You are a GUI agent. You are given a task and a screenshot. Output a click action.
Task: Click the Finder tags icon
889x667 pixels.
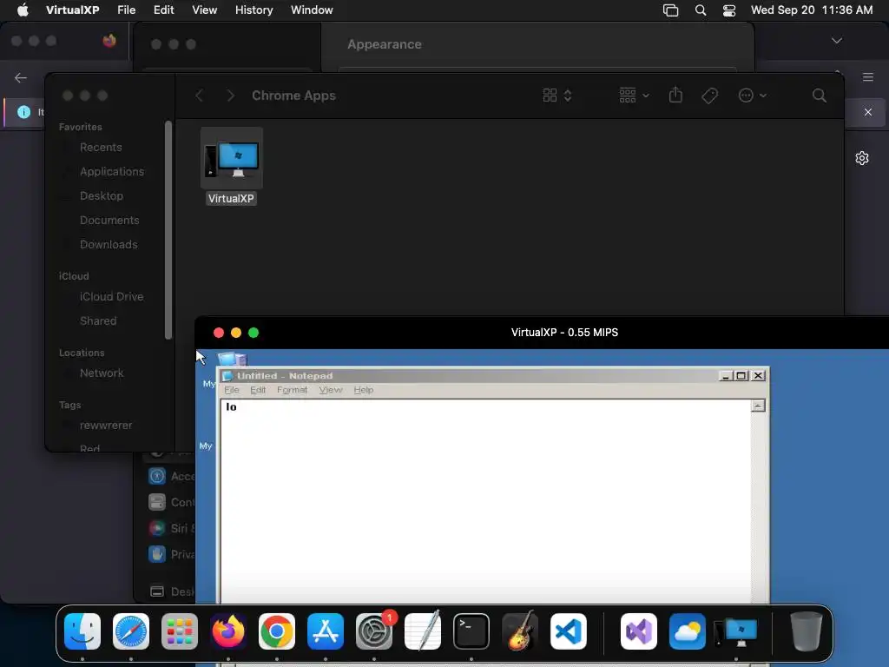click(710, 96)
